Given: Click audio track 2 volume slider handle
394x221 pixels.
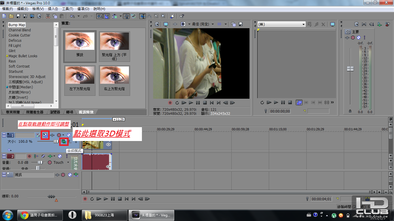Looking at the screenshot, I should point(40,163).
